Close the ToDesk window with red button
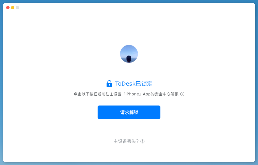 pyautogui.click(x=8, y=8)
